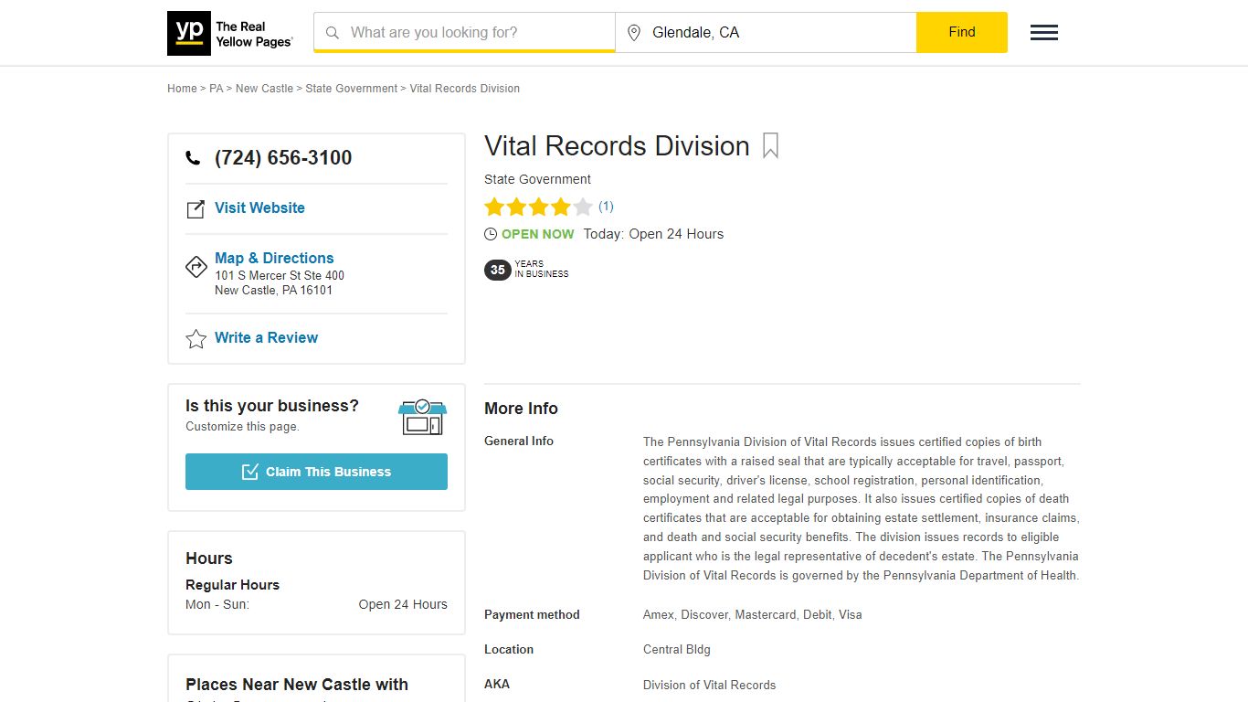Click Mon - Sun: hours row label

(x=217, y=604)
